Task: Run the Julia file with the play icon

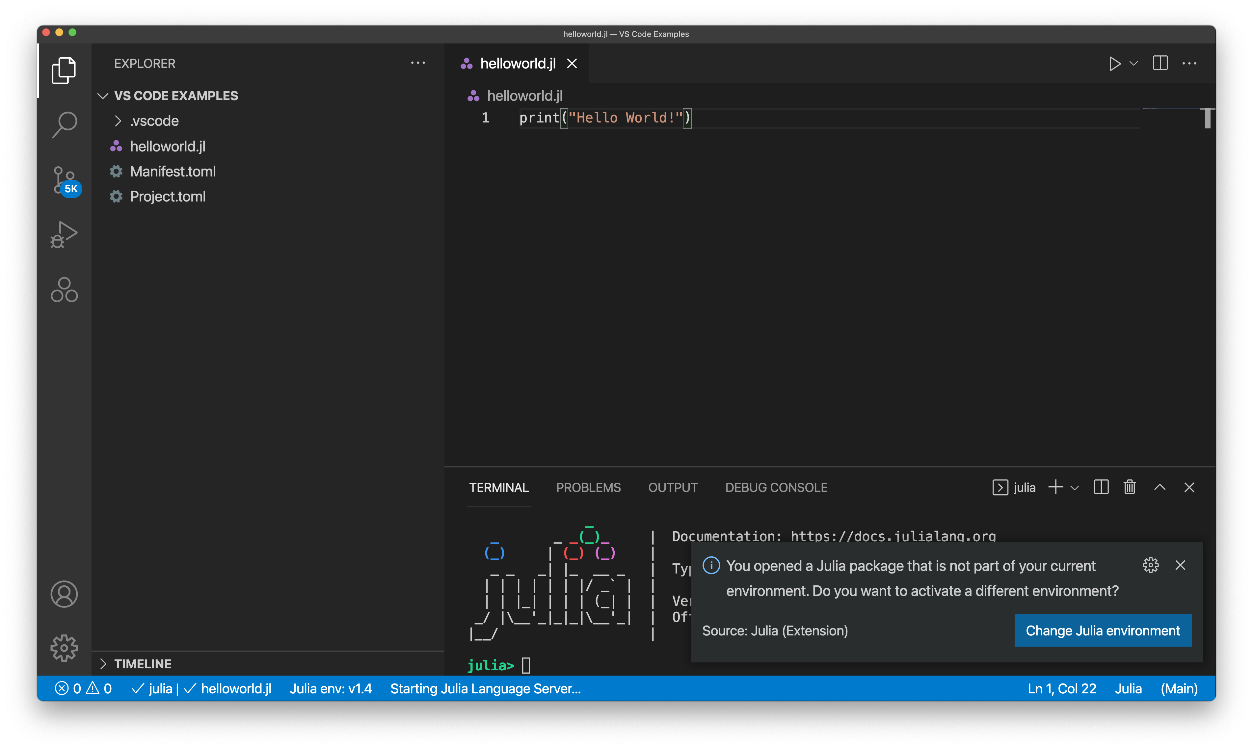Action: pos(1114,64)
